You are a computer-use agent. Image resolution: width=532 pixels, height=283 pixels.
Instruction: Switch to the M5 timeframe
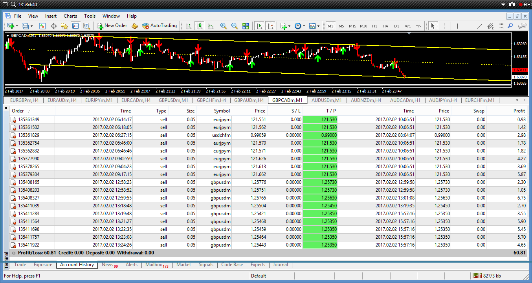[341, 26]
